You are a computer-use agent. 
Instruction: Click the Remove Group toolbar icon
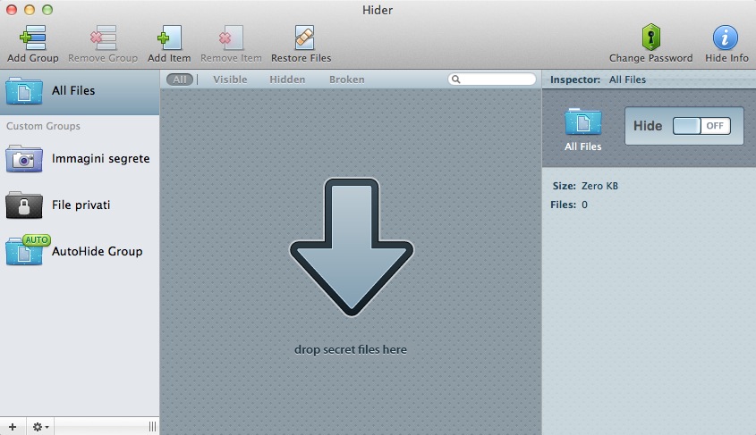(x=103, y=38)
